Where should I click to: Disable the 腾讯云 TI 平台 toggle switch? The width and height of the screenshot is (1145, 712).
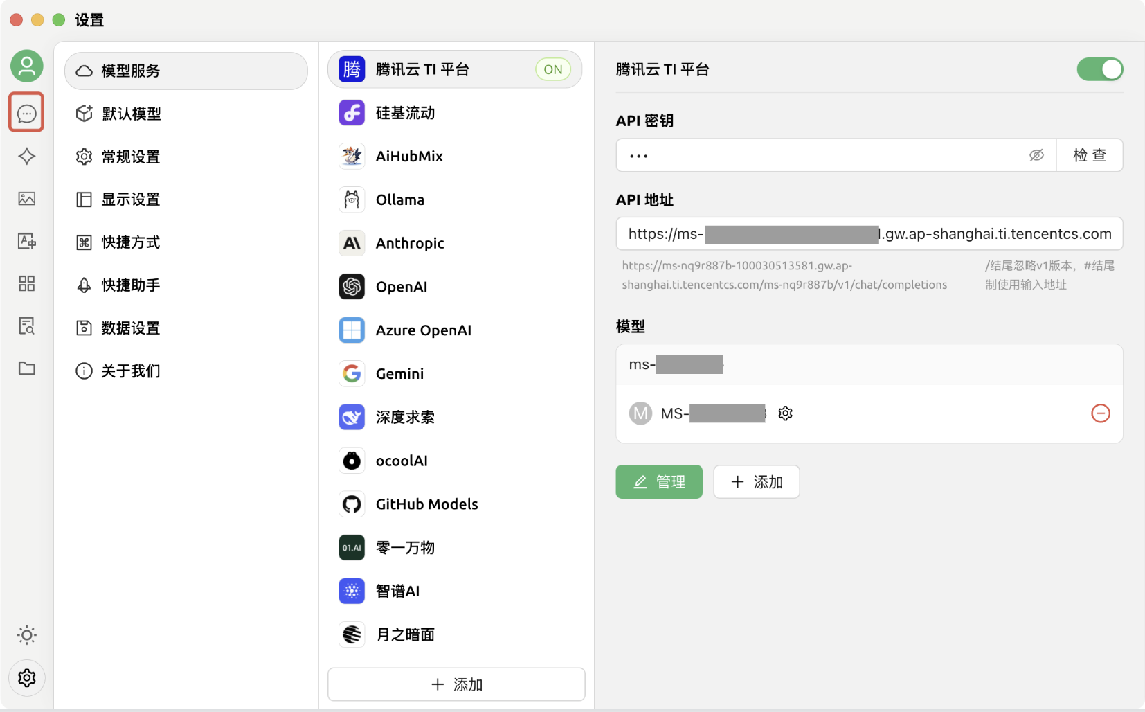(1099, 69)
